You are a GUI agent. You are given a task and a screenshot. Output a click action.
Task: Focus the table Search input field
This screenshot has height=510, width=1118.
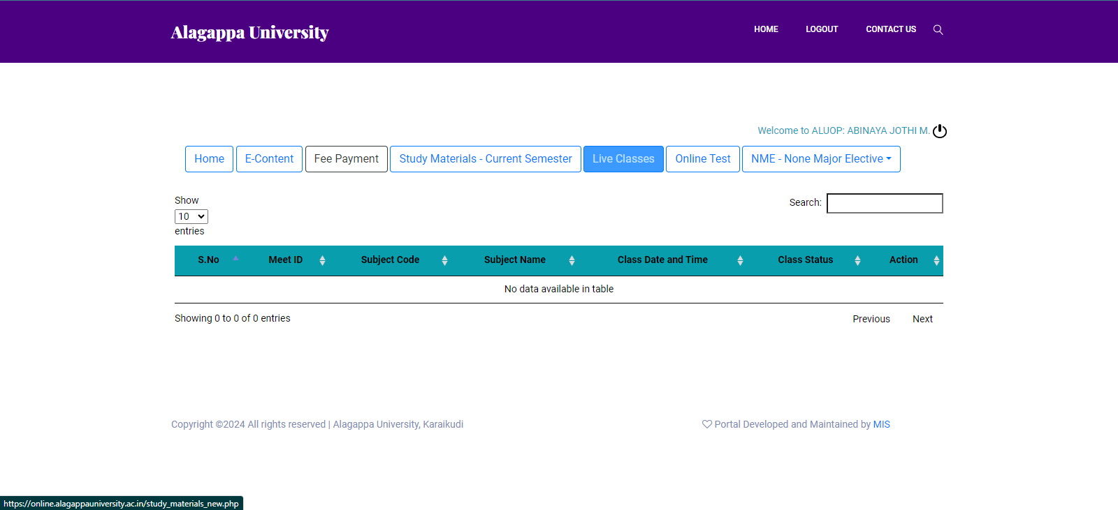tap(885, 203)
